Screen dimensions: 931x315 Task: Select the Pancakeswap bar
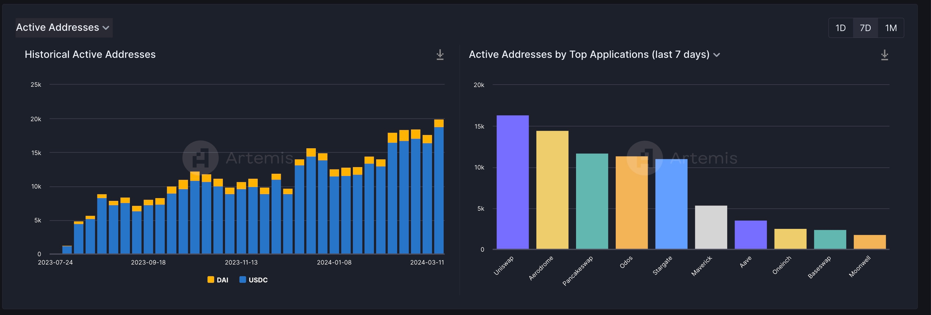click(592, 201)
